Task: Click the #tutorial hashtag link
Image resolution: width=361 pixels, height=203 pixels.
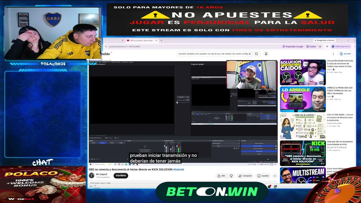Action: tap(179, 169)
